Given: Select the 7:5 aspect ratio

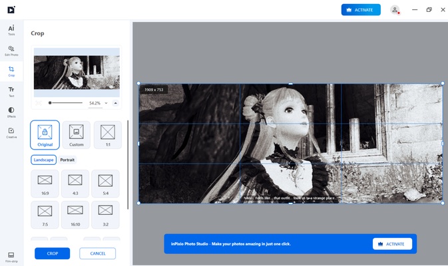Looking at the screenshot, I should tap(45, 215).
